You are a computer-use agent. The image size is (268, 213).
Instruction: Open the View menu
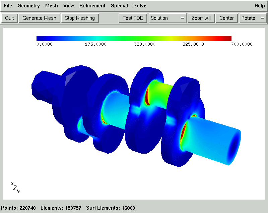(x=69, y=6)
